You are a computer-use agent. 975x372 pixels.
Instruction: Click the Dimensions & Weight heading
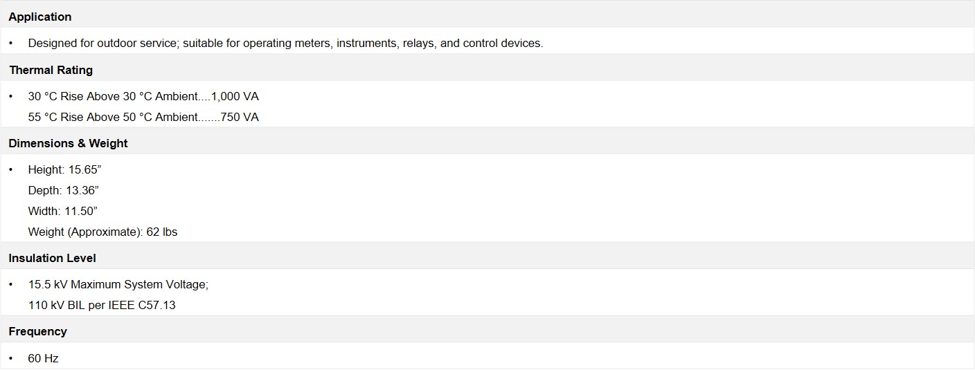point(68,143)
